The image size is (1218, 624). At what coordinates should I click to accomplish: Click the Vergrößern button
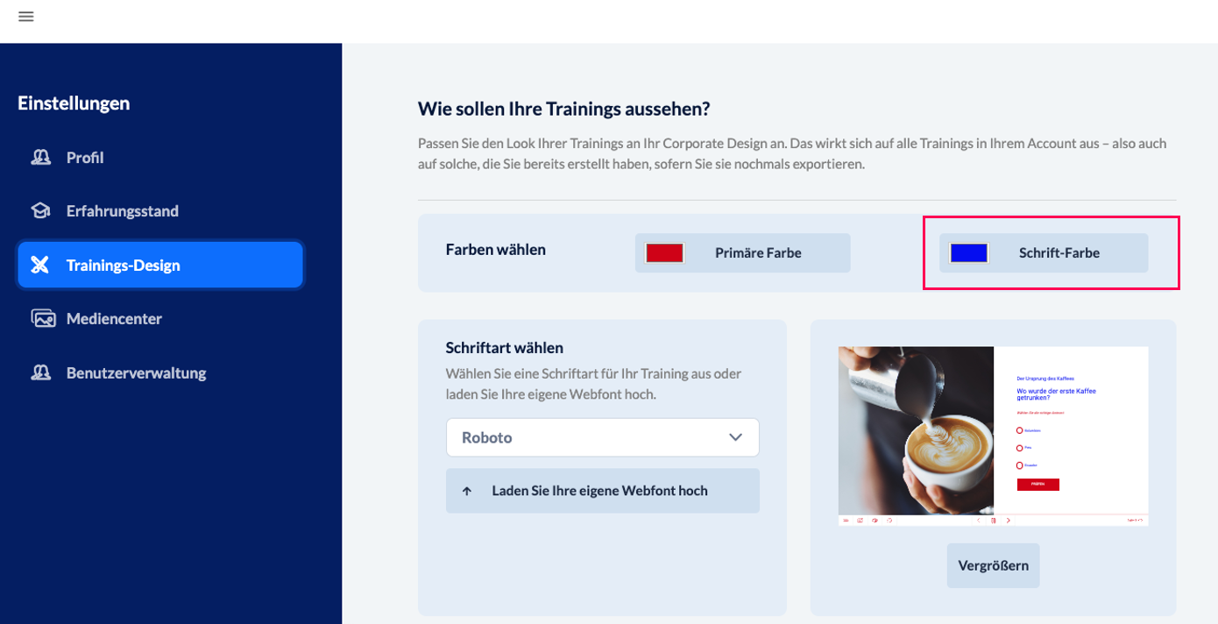tap(993, 565)
